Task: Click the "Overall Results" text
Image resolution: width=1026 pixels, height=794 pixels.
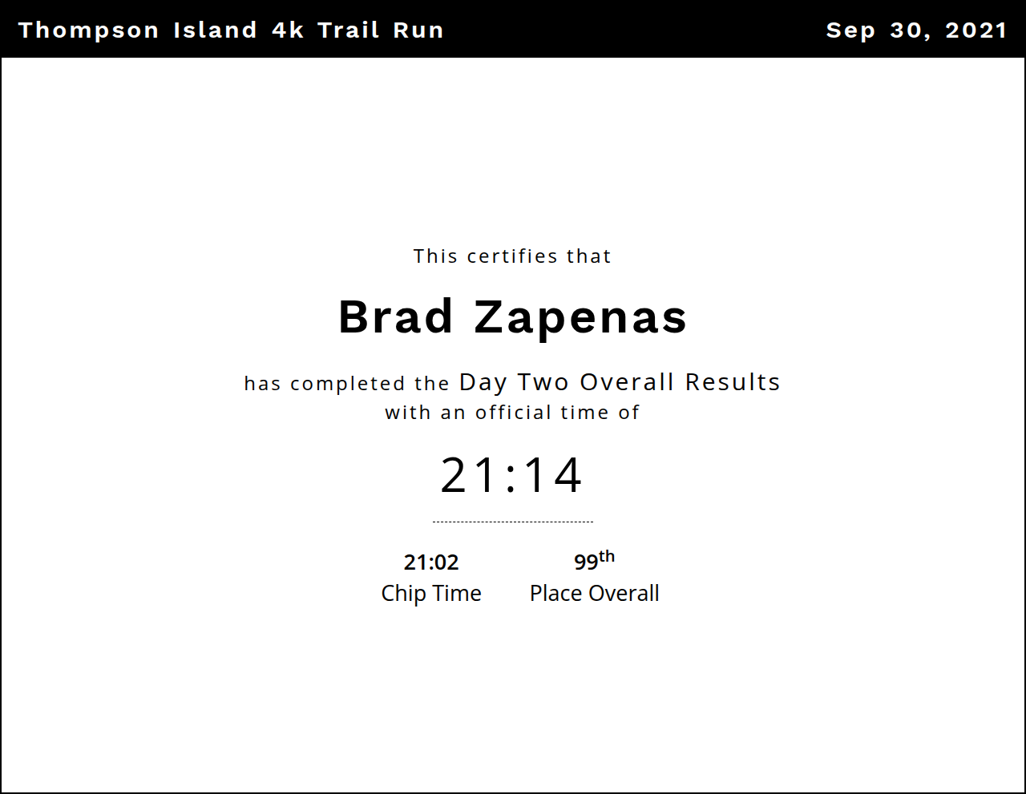Action: pos(680,382)
